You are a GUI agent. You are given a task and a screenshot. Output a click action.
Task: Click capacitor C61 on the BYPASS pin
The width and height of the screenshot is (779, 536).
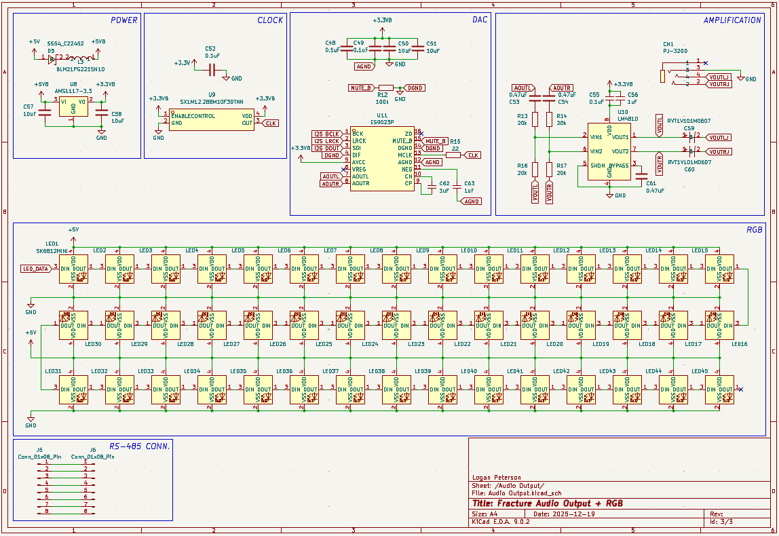tap(641, 176)
